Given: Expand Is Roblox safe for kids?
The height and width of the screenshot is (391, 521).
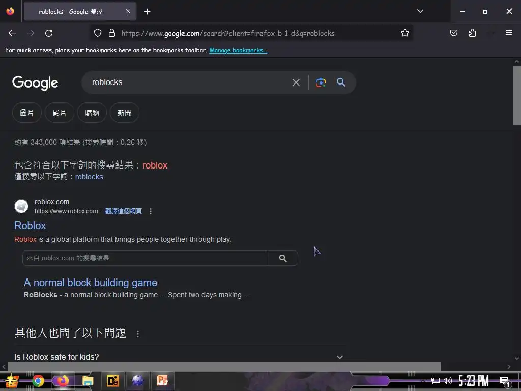Looking at the screenshot, I should [x=180, y=357].
